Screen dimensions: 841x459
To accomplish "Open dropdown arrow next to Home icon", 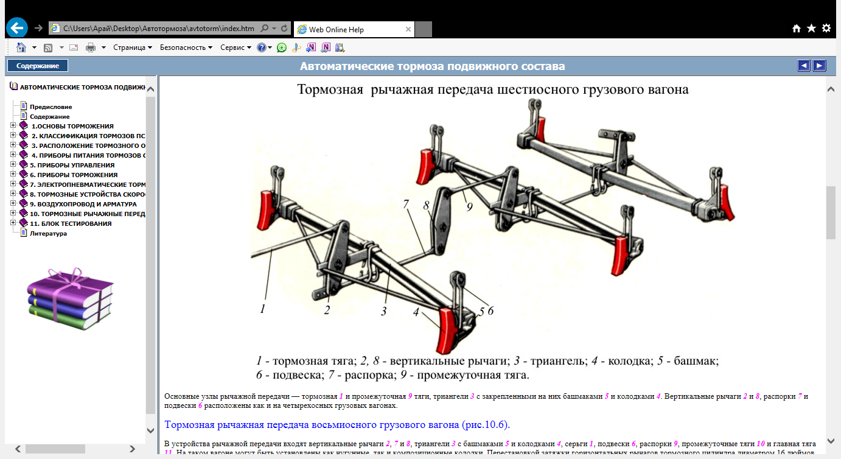I will coord(34,47).
